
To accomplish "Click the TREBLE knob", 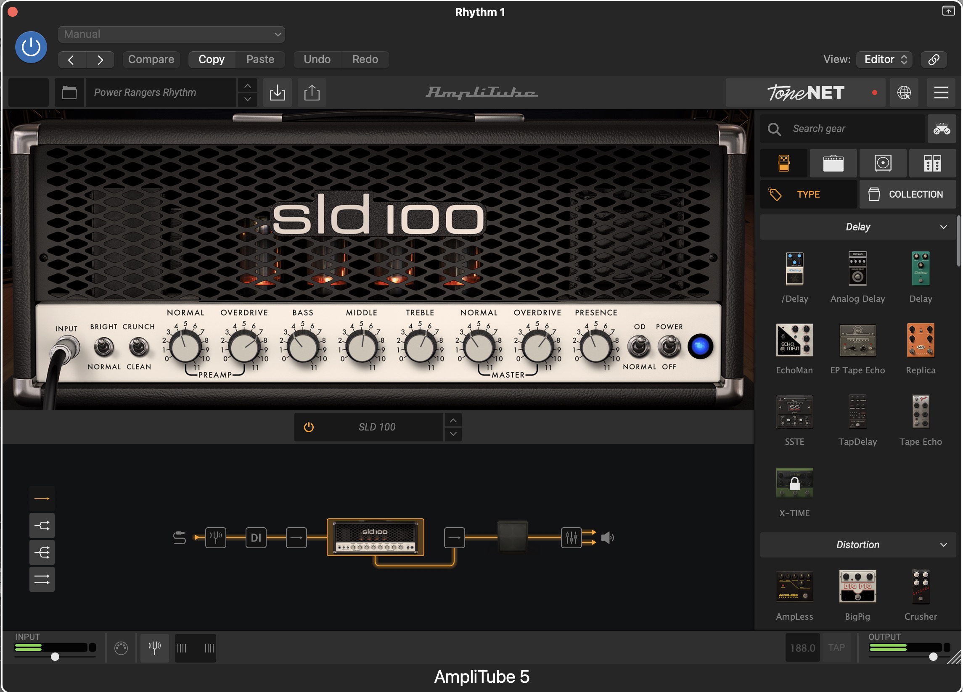I will point(420,347).
